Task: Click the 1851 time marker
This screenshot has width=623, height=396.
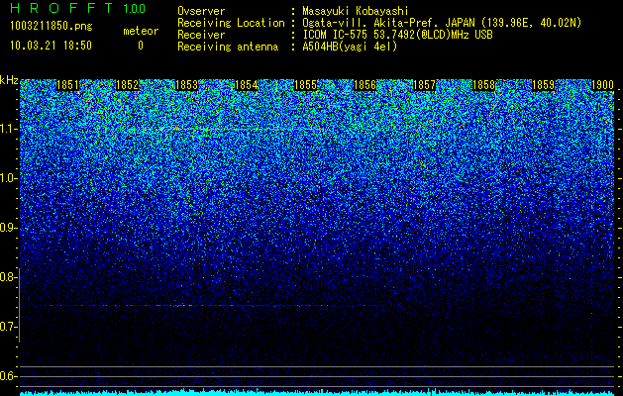Action: point(68,85)
